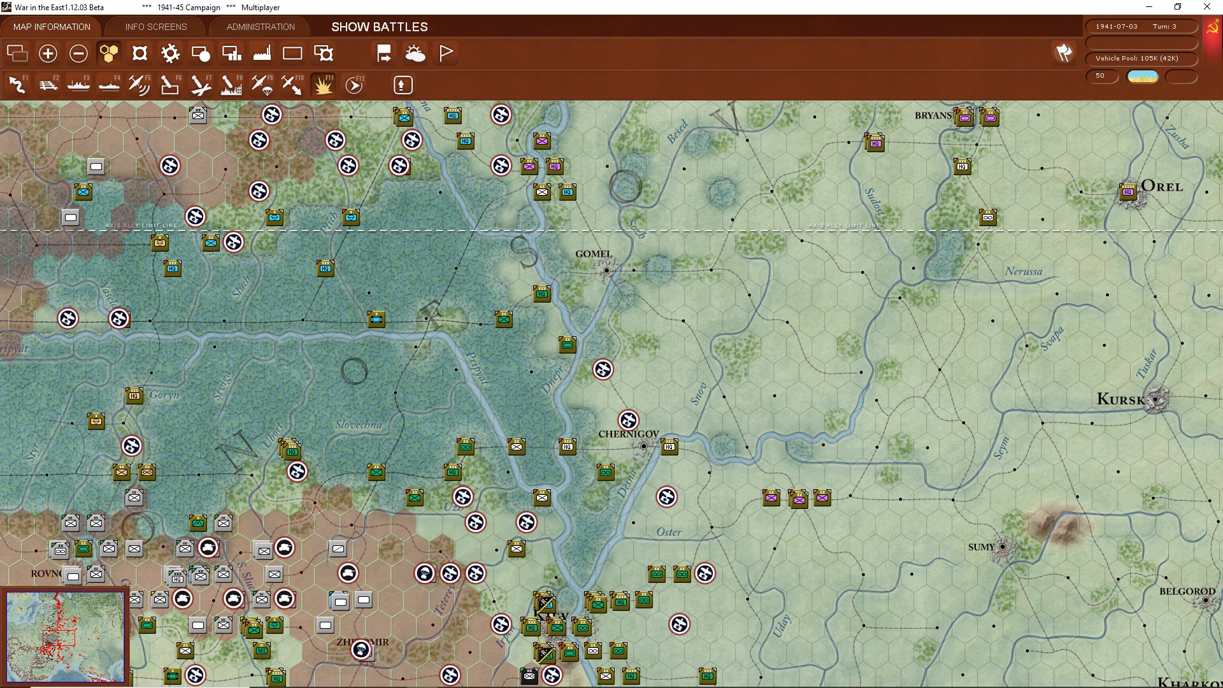The height and width of the screenshot is (688, 1223).
Task: Click the weather color indicator bar
Action: pos(1143,76)
